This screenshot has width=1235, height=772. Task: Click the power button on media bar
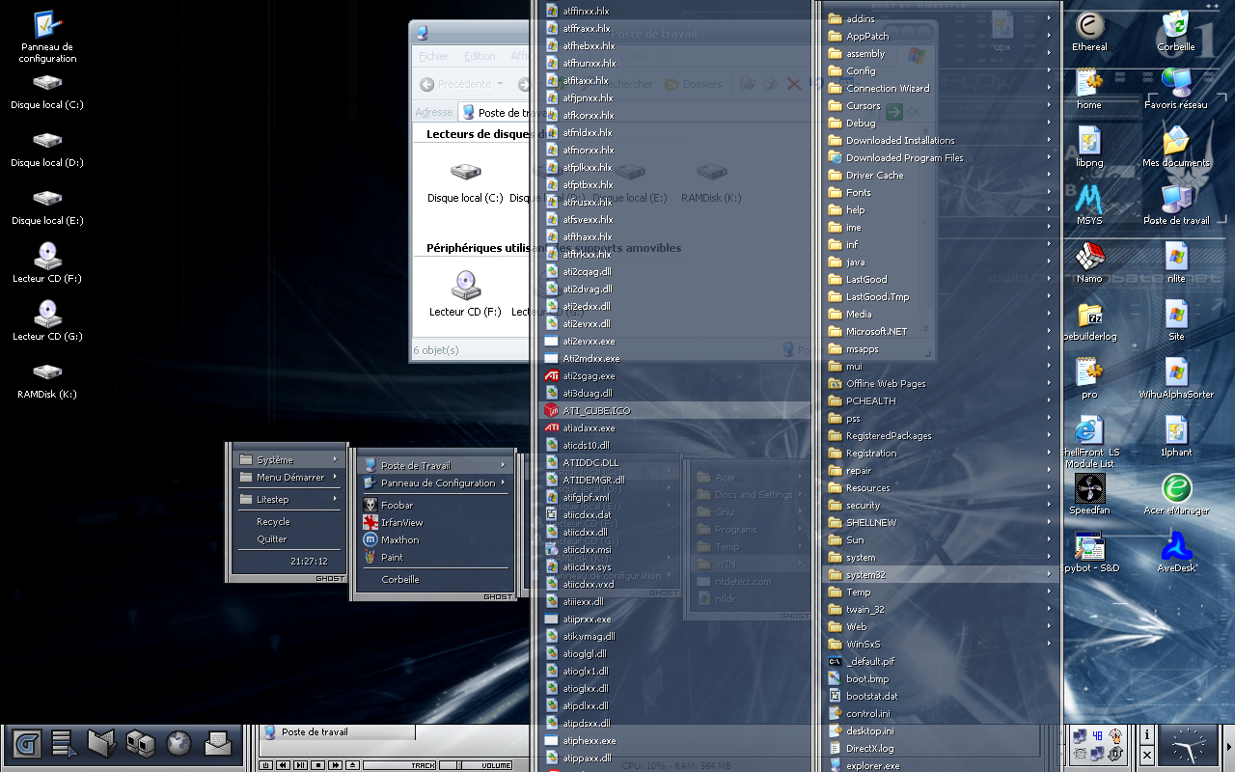point(265,765)
